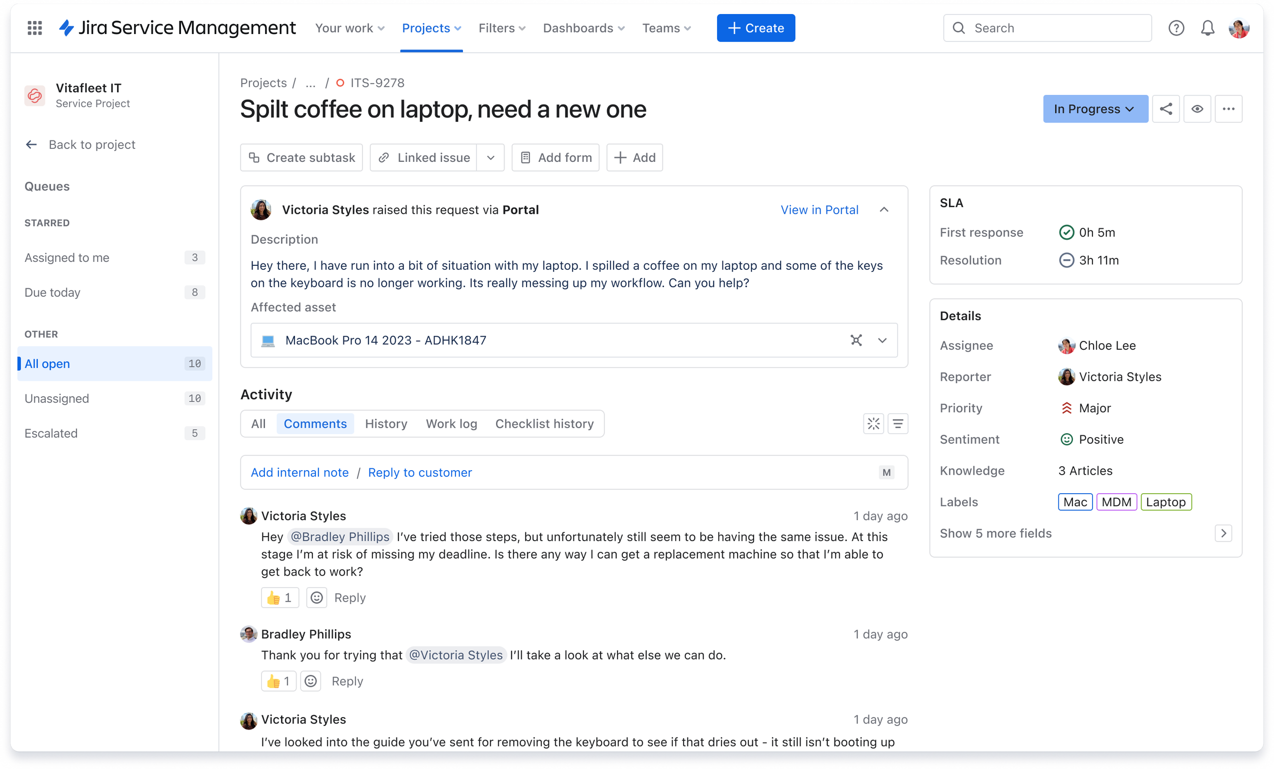The height and width of the screenshot is (769, 1274).
Task: Open the more actions ellipsis menu
Action: pos(1229,108)
